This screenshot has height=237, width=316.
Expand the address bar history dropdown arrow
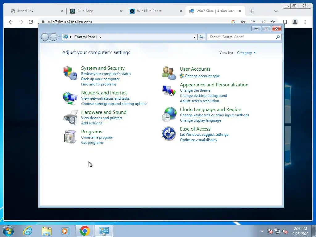[194, 37]
